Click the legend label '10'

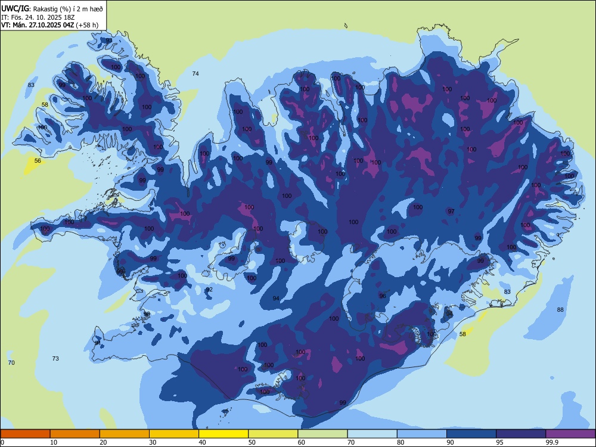(x=54, y=442)
